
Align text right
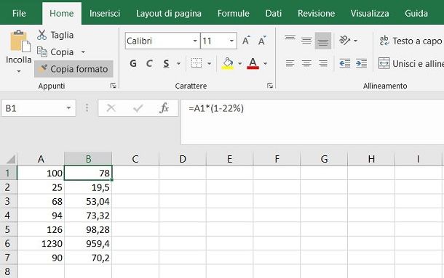click(x=323, y=63)
